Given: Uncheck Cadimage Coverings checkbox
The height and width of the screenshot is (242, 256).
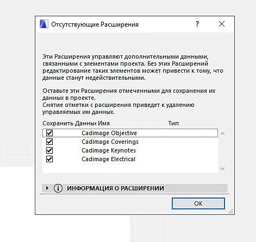Looking at the screenshot, I should 49,142.
